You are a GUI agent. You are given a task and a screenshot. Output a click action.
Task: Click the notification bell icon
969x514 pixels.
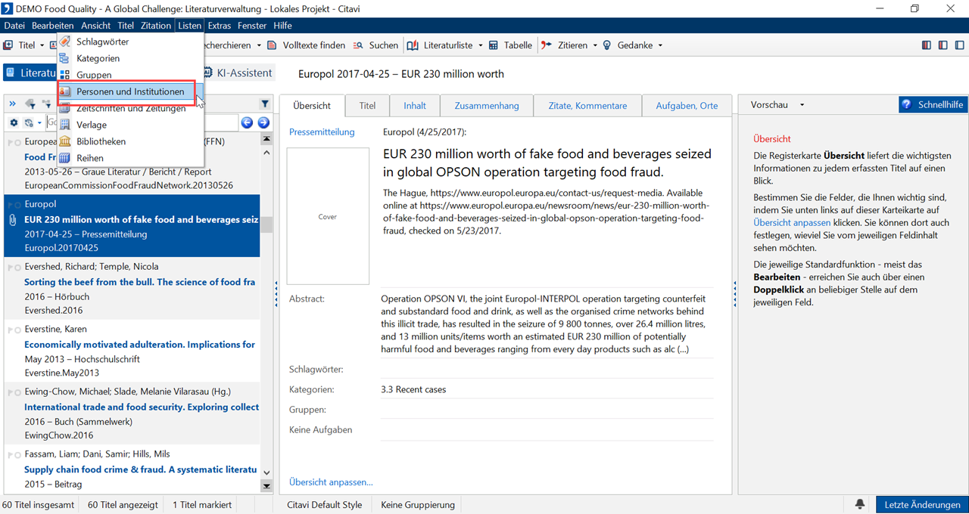(x=860, y=504)
